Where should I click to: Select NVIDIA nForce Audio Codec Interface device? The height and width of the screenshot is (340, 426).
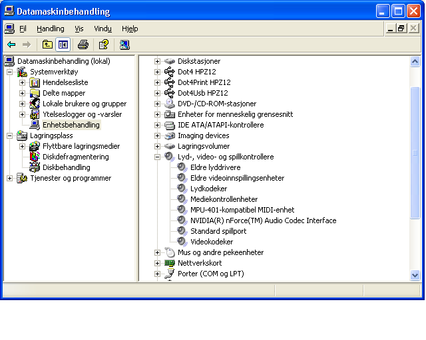tap(263, 220)
